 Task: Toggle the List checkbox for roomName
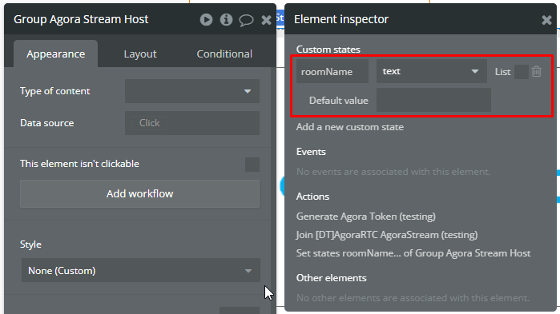(x=521, y=72)
